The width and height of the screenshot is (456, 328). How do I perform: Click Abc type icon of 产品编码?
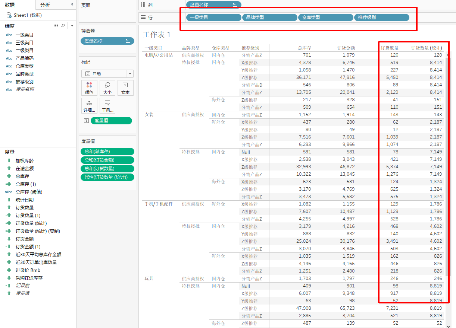(x=9, y=58)
